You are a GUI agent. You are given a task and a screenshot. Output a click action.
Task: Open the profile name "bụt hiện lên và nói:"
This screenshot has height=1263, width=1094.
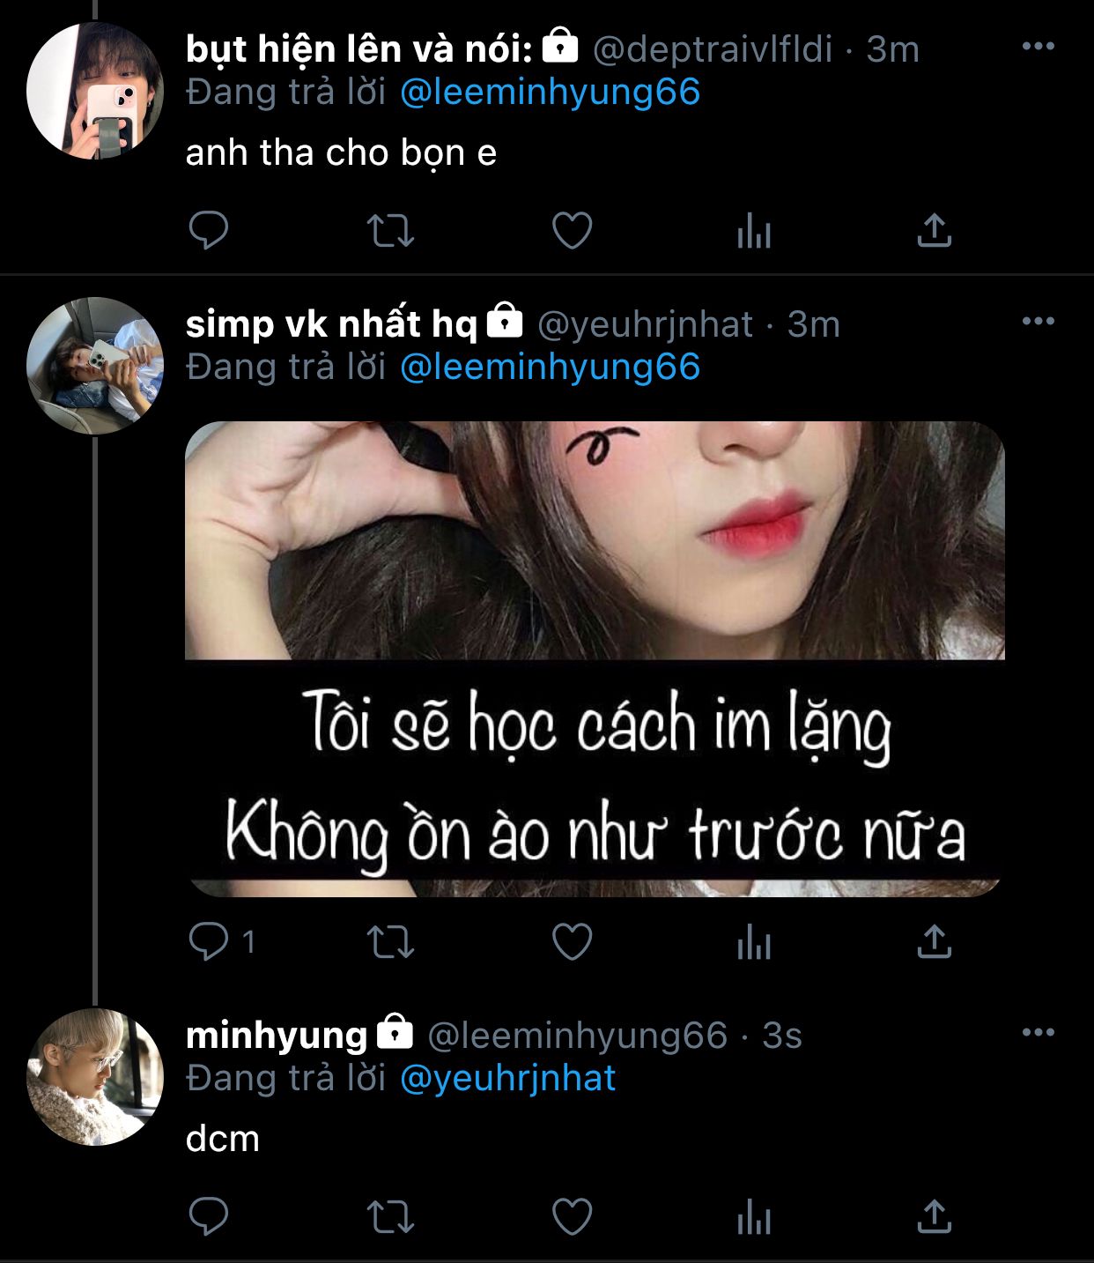(x=359, y=49)
